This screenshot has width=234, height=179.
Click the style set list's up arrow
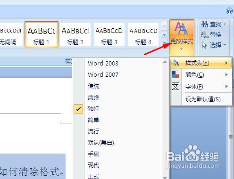point(165,62)
